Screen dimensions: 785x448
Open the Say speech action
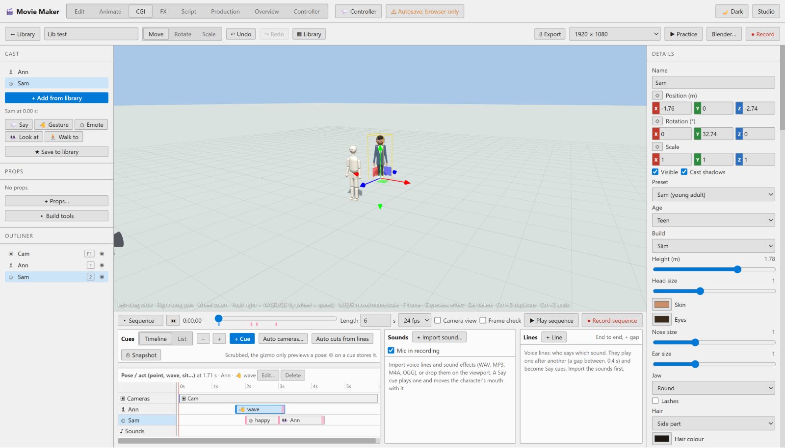[x=19, y=125]
